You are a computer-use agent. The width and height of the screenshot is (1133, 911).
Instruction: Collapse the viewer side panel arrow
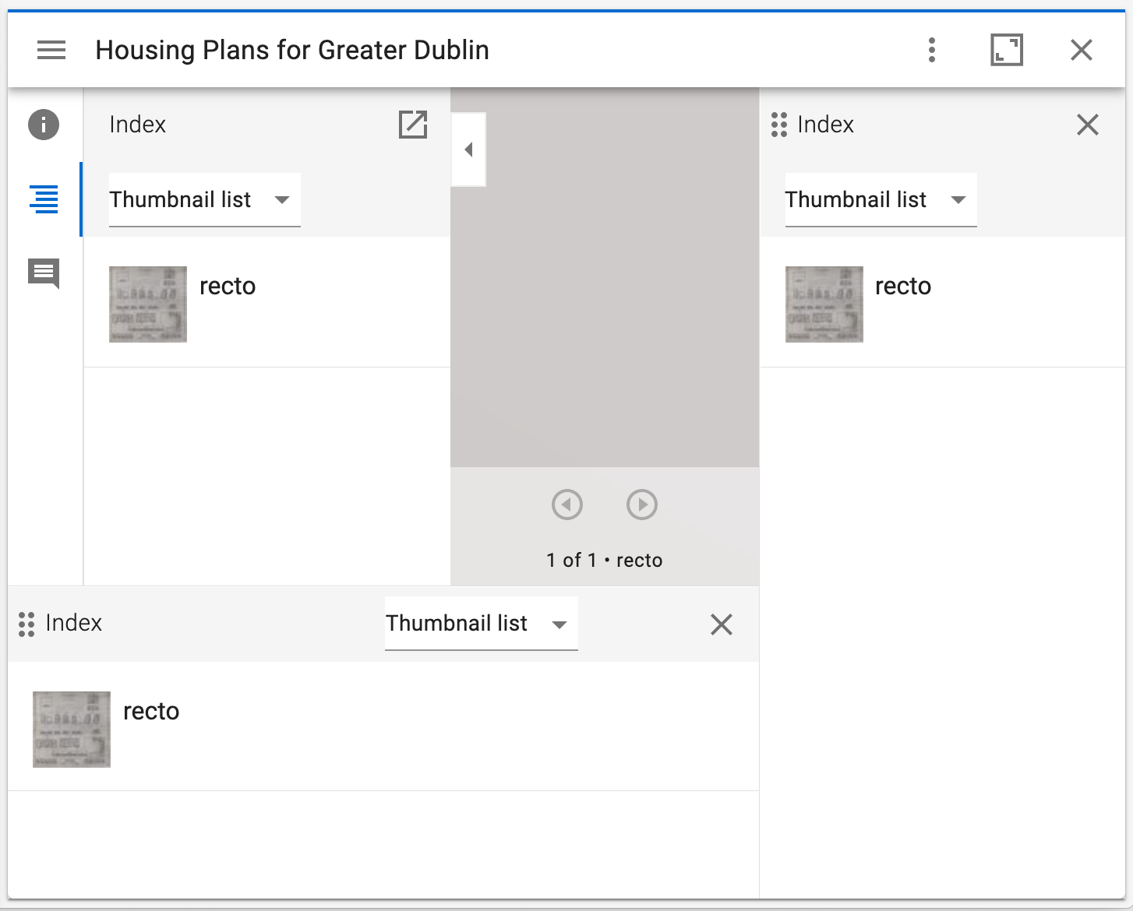pyautogui.click(x=468, y=149)
